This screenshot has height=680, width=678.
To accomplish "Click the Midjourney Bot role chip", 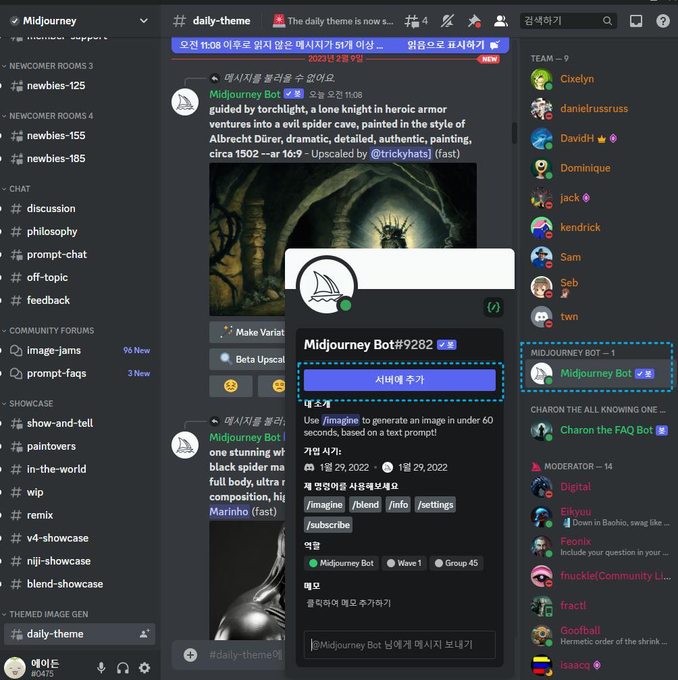I will coord(341,563).
